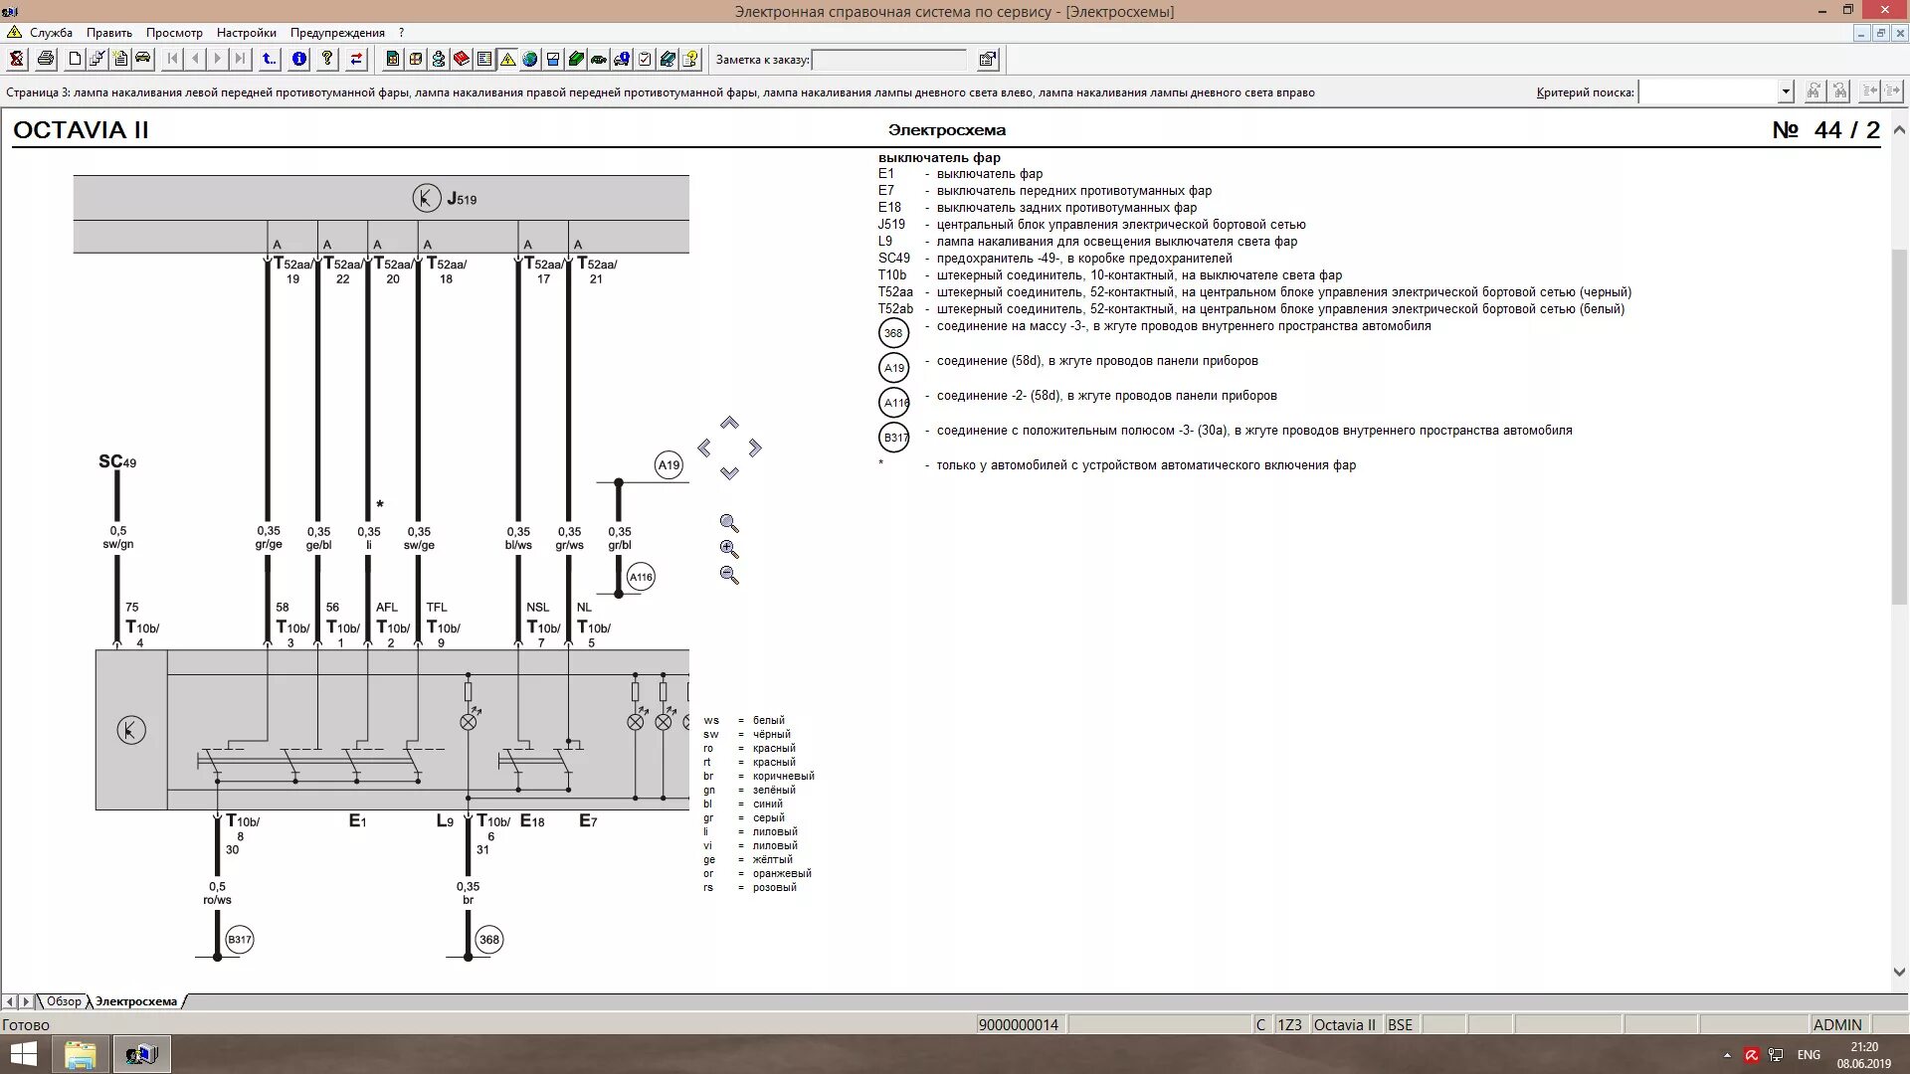Screen dimensions: 1910x1074
Task: Zoom out of the wiring diagram
Action: [729, 575]
